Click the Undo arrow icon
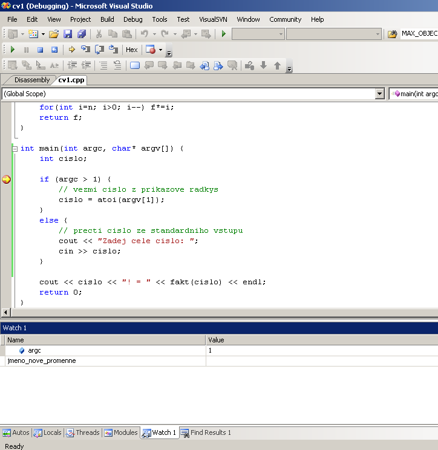This screenshot has height=450, width=438. tap(145, 34)
